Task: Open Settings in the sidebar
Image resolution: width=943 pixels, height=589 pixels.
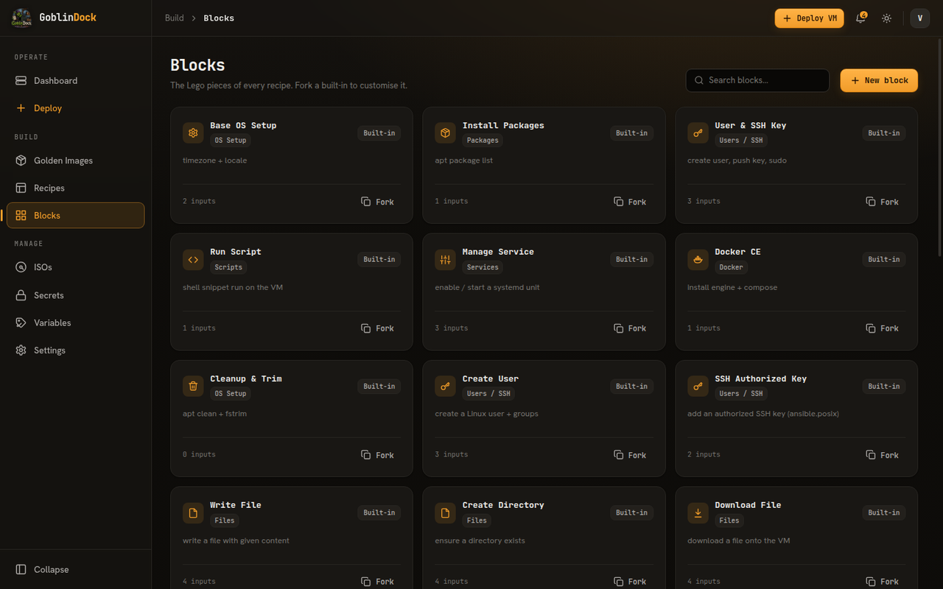Action: [75, 350]
